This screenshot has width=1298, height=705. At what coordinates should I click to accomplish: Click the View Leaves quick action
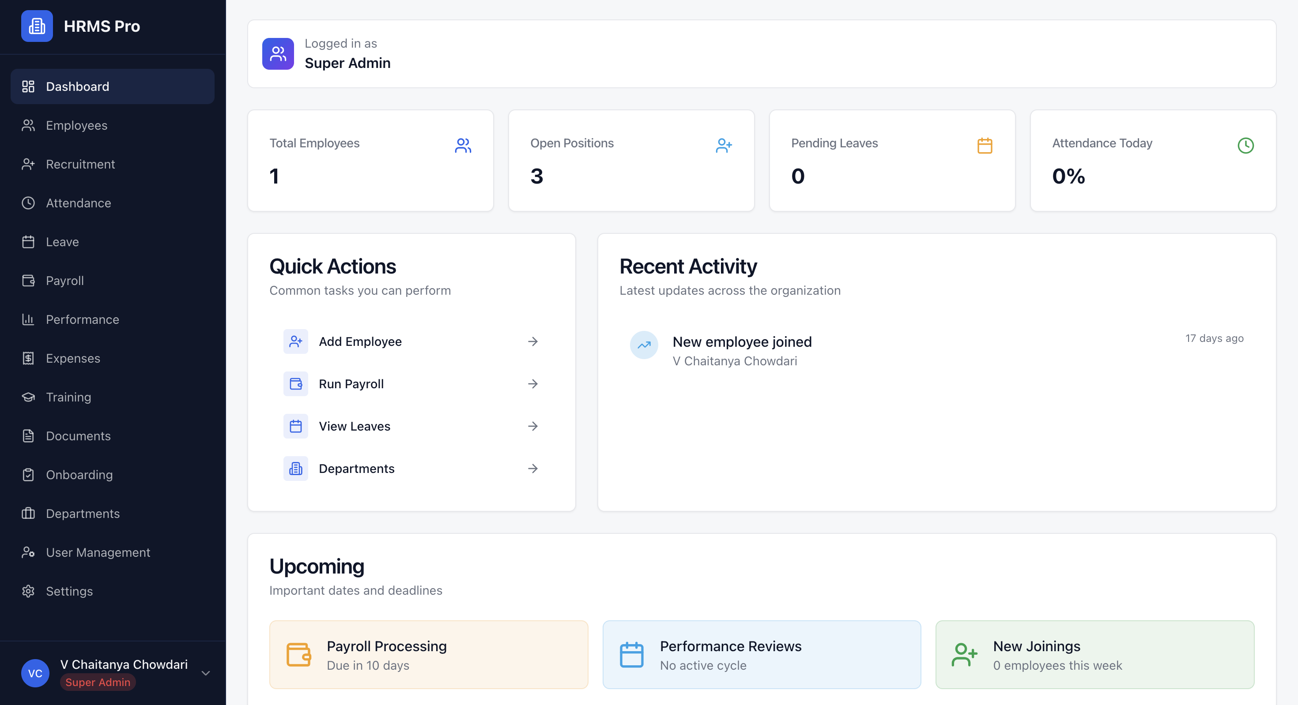[411, 426]
